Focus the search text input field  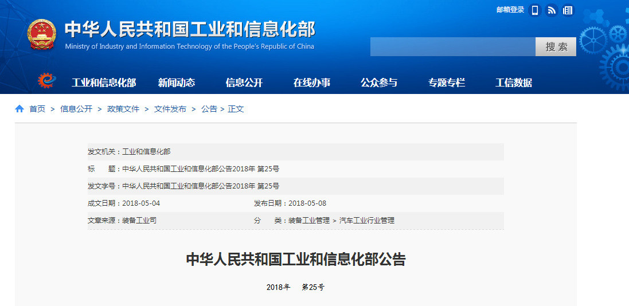tap(452, 47)
